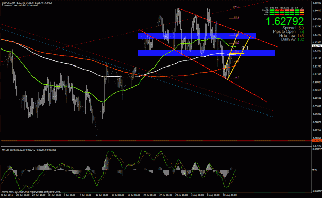This screenshot has height=198, width=322.
Task: Click the MACD row cell under M1
Action: coord(272,10)
